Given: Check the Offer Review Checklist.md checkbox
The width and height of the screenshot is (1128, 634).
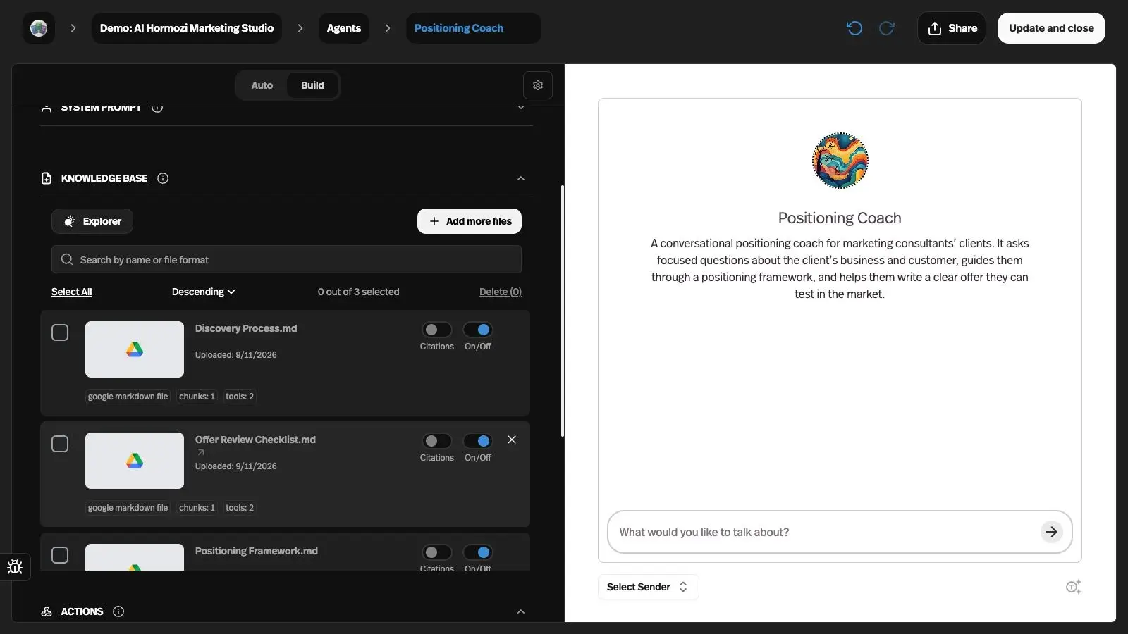Looking at the screenshot, I should coord(60,444).
